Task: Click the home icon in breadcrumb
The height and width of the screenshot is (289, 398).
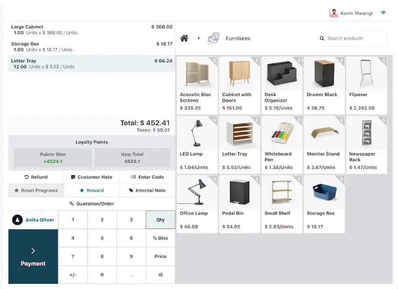Action: tap(184, 38)
